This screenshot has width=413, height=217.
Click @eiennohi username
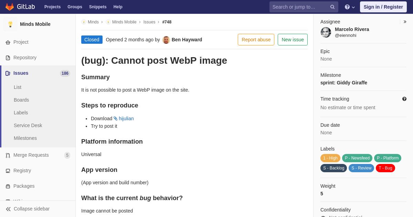(346, 35)
